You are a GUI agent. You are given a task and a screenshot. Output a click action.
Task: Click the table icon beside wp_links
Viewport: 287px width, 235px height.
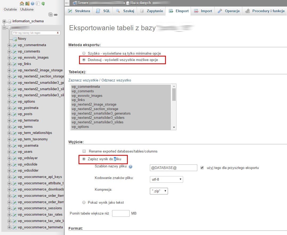[x=15, y=64]
